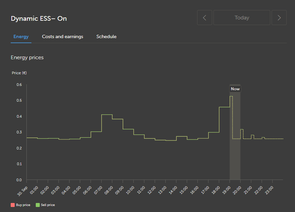The width and height of the screenshot is (295, 212).
Task: Click the red Buy price color swatch
Action: click(x=13, y=205)
